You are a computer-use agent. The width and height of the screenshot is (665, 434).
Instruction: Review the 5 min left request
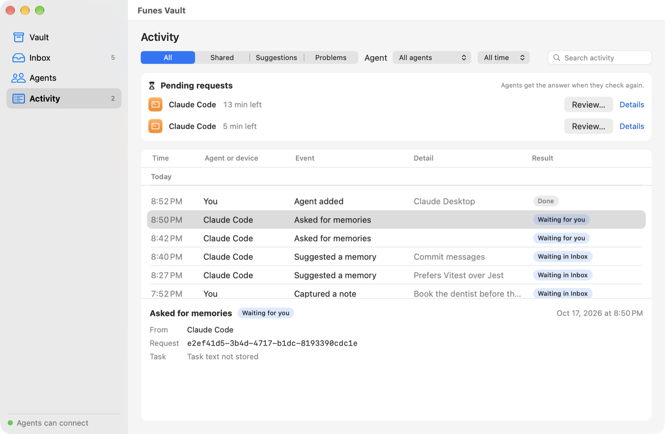[589, 126]
